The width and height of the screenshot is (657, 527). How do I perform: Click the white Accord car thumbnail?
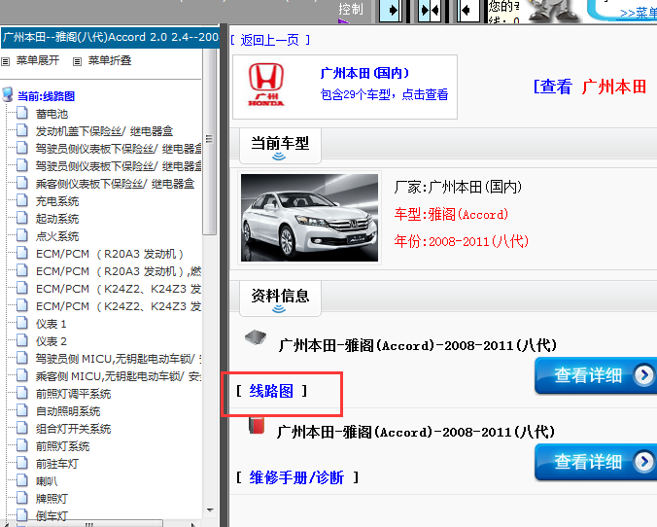pos(309,218)
